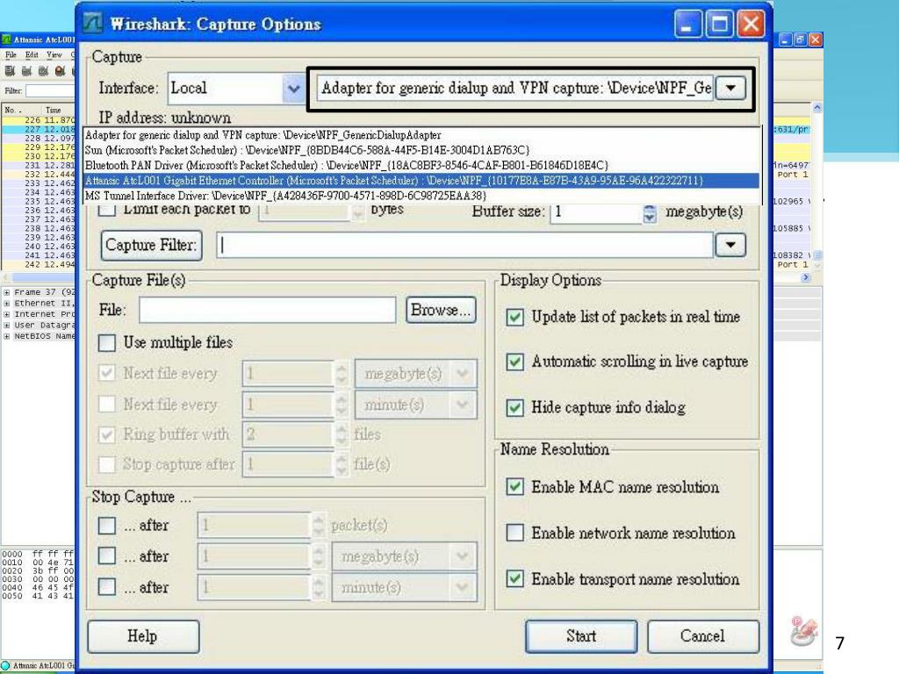Screen dimensions: 899x674
Task: Select packet number 242 in packet list
Action: (39, 265)
